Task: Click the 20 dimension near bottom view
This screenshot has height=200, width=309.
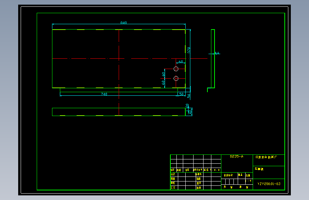Action: (187, 106)
